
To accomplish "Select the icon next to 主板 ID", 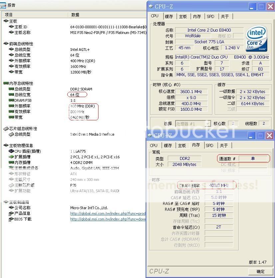I will [11, 27].
